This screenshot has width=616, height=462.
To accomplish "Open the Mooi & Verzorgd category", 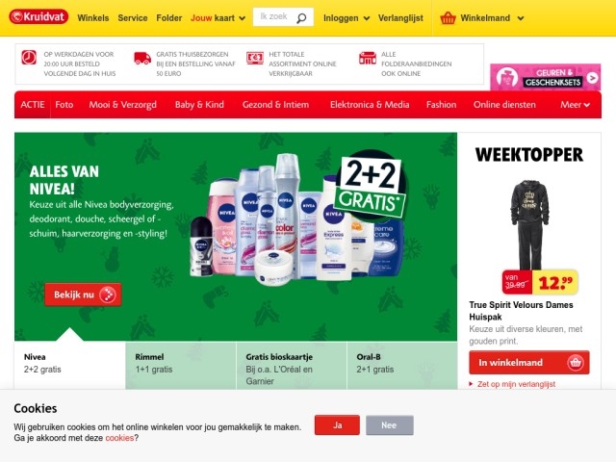I will point(122,105).
